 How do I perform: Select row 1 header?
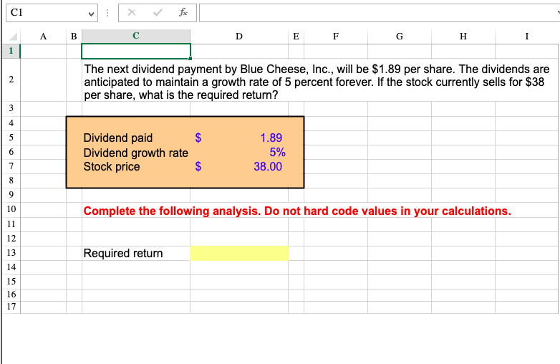coord(11,51)
